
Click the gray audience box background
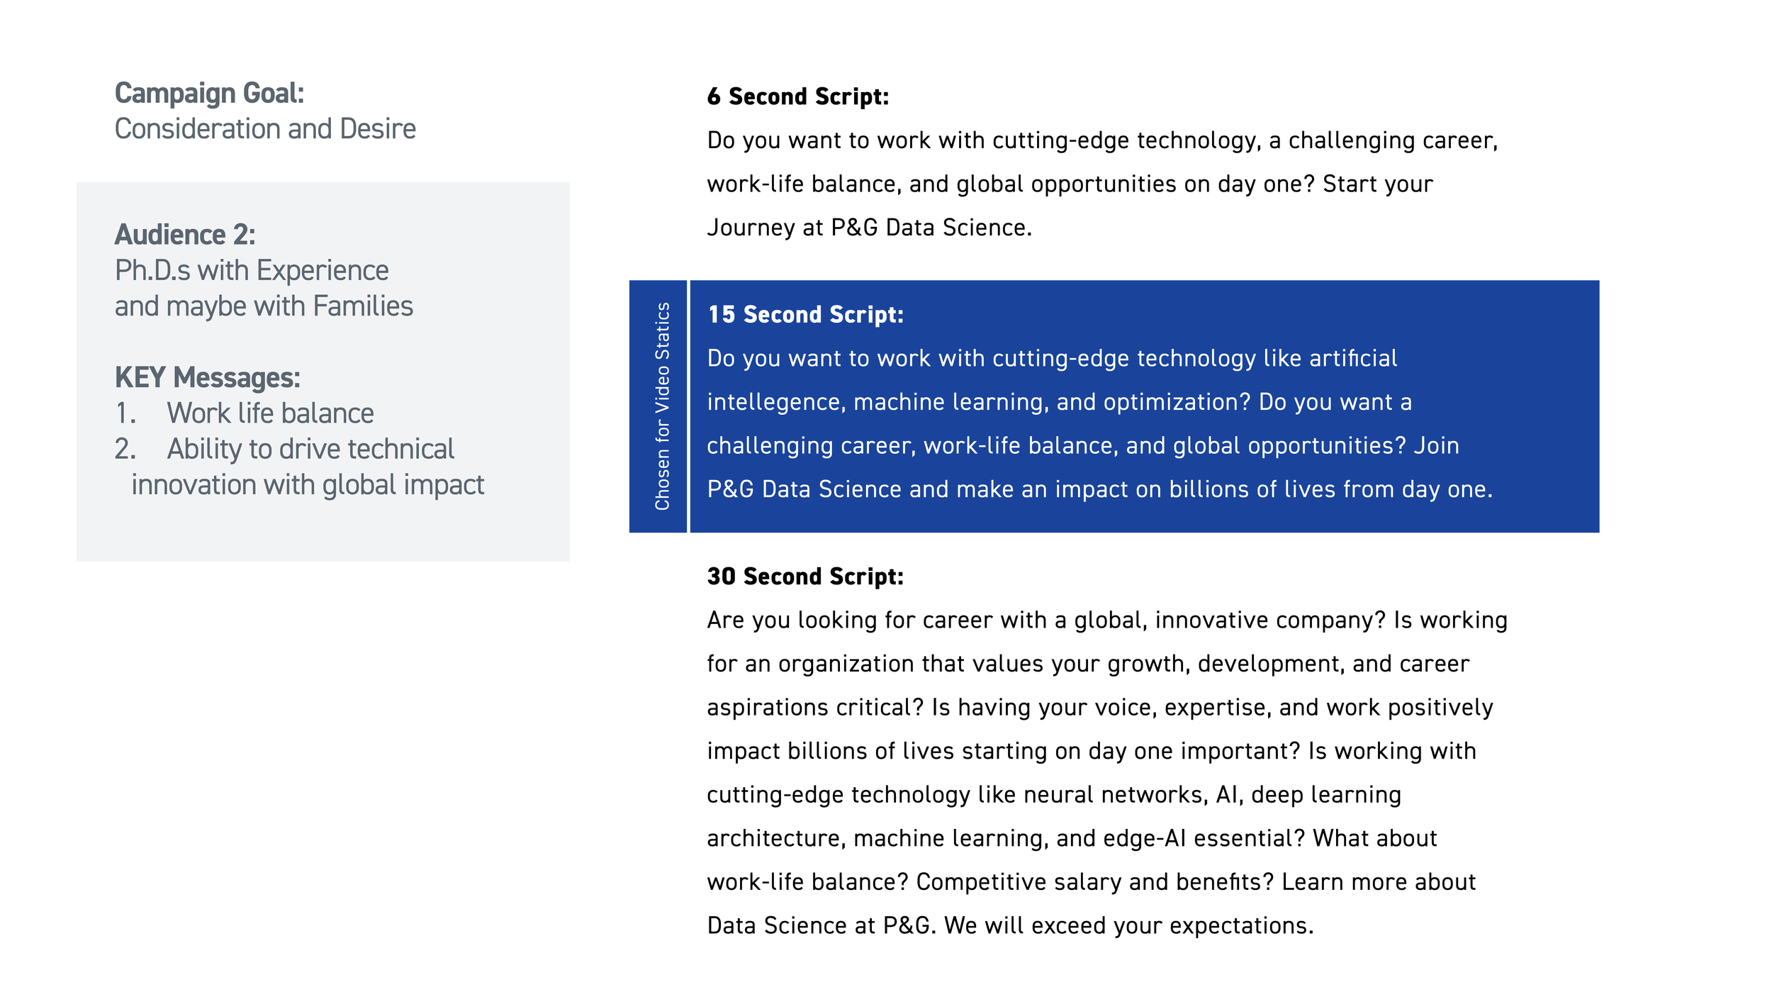(323, 372)
